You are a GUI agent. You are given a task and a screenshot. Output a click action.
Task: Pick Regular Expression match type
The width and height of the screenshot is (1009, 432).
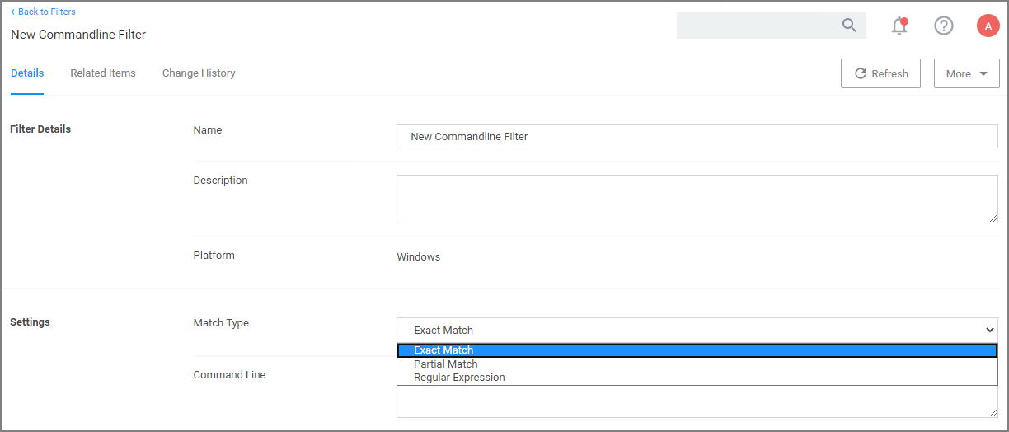click(x=459, y=378)
